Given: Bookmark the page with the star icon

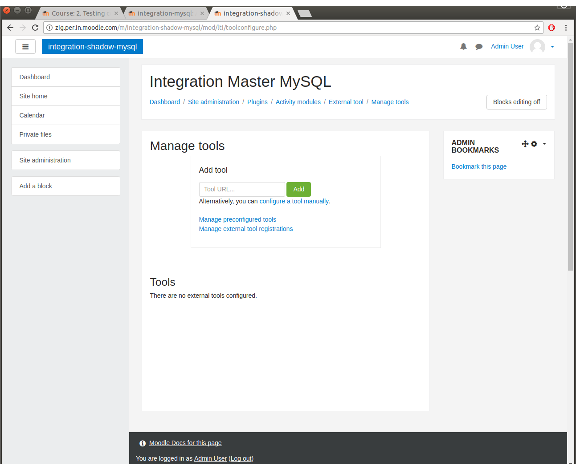Looking at the screenshot, I should (537, 28).
